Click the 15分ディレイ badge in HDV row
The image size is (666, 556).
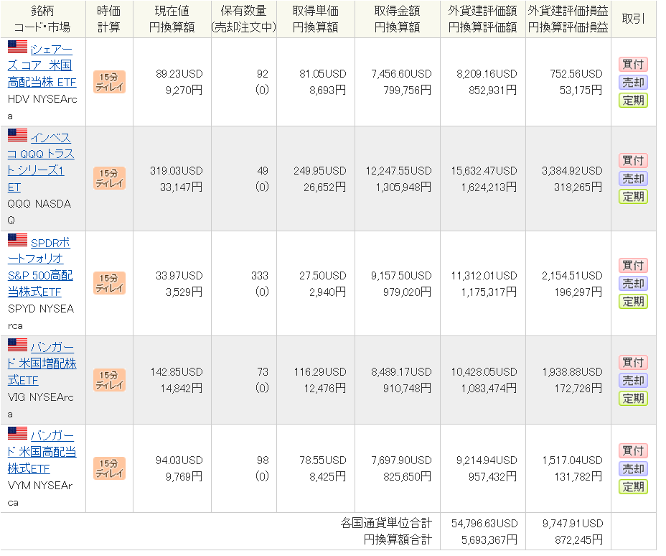[x=109, y=82]
